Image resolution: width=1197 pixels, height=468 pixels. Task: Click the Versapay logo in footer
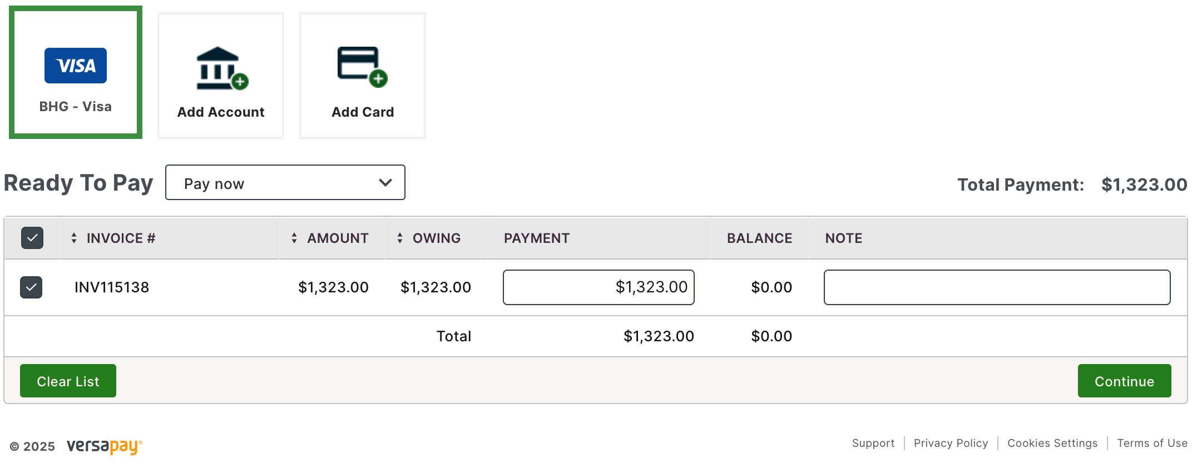(x=105, y=446)
